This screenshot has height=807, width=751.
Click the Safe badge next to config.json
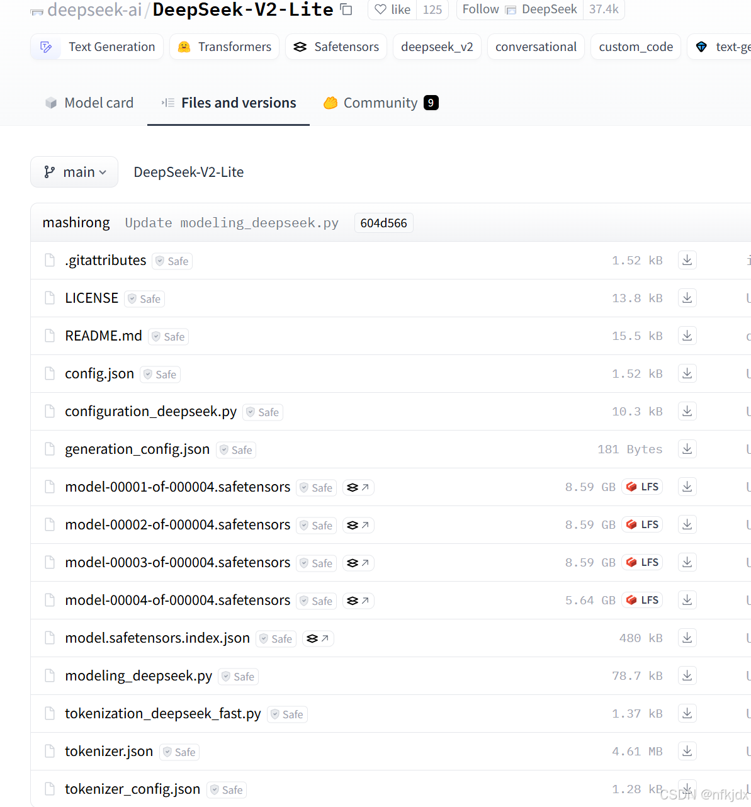tap(160, 375)
